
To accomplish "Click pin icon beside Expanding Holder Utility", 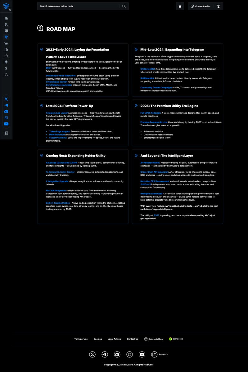I will (42, 156).
